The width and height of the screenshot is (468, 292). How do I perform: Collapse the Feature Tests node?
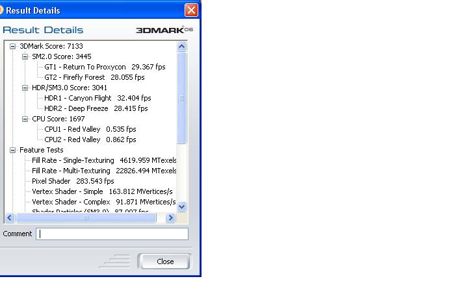pyautogui.click(x=12, y=150)
